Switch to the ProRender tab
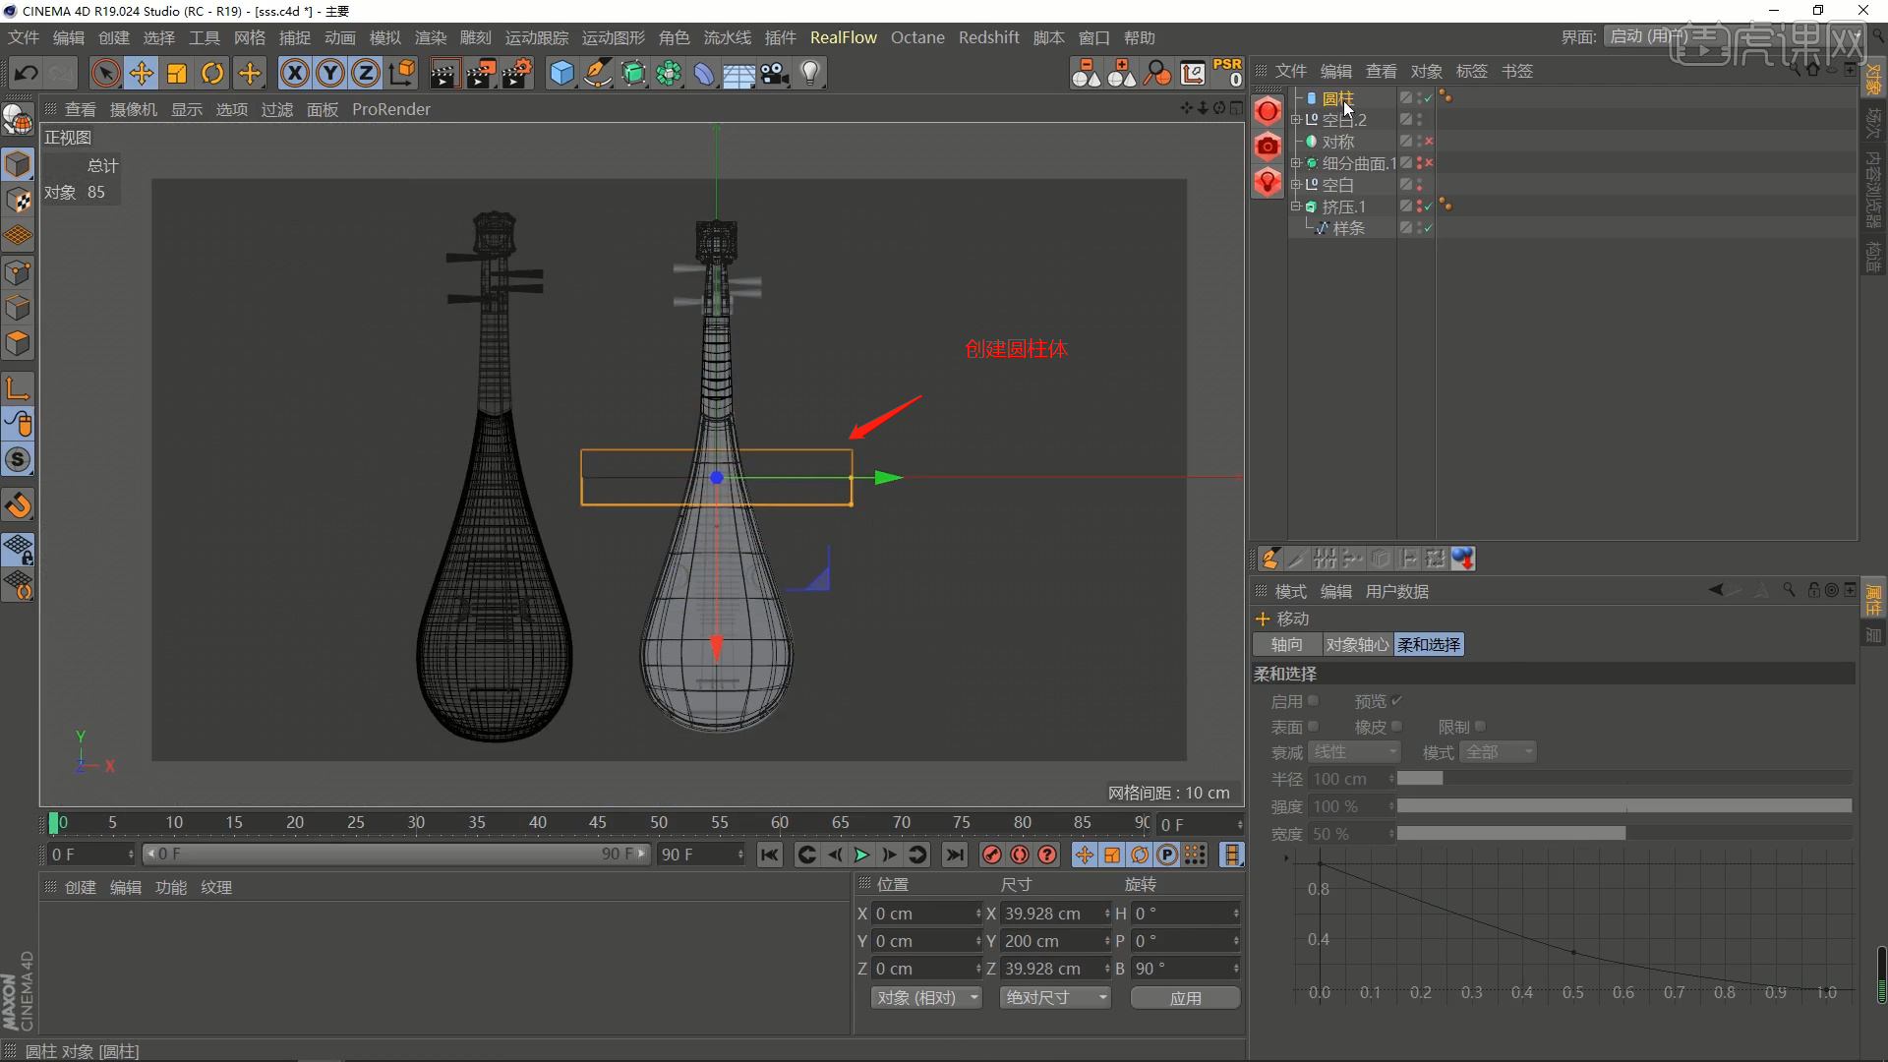1888x1062 pixels. coord(390,109)
